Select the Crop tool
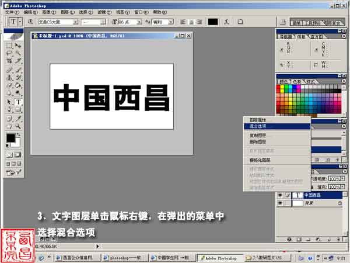350x263 pixels. click(9, 61)
